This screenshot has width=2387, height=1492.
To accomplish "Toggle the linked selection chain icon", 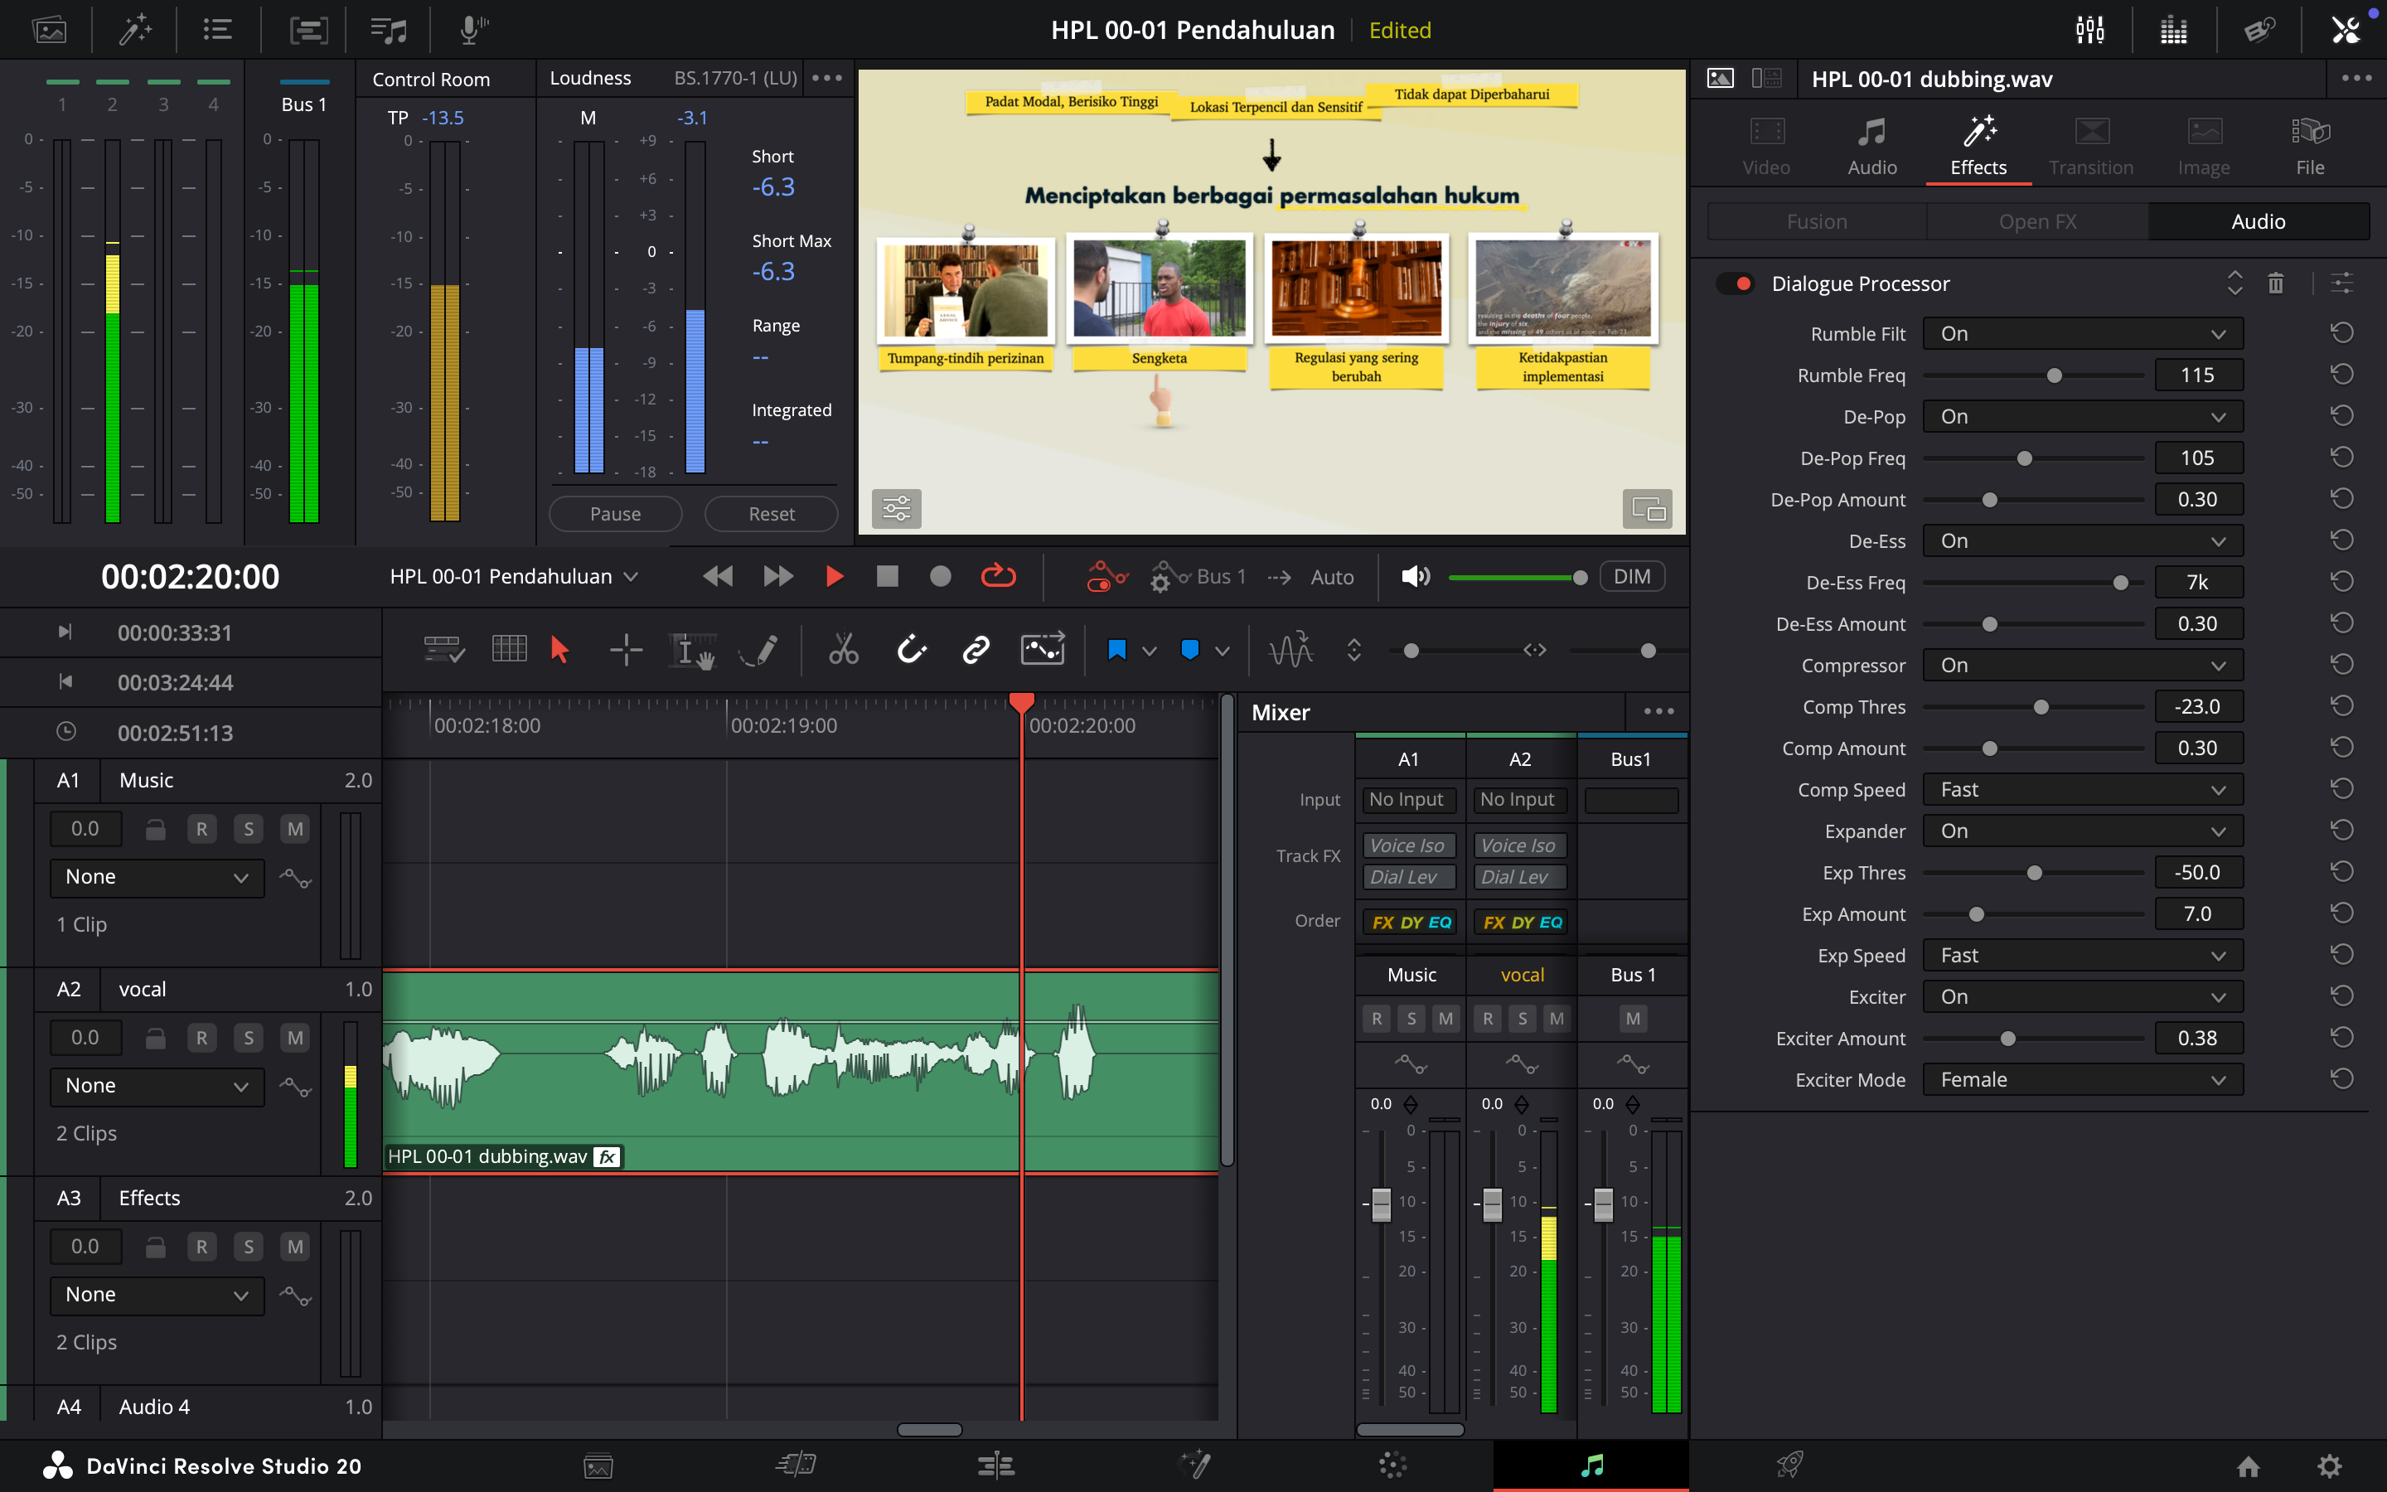I will point(976,651).
